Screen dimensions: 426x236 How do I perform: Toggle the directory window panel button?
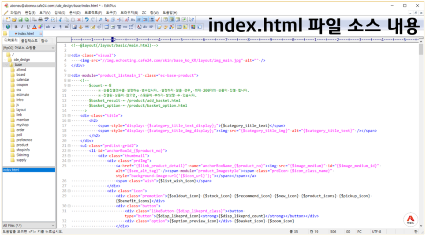pos(172,19)
